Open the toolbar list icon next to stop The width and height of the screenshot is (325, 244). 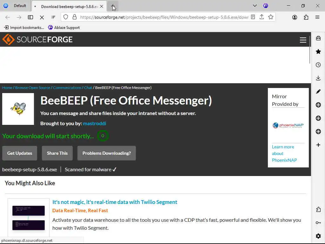tap(53, 17)
